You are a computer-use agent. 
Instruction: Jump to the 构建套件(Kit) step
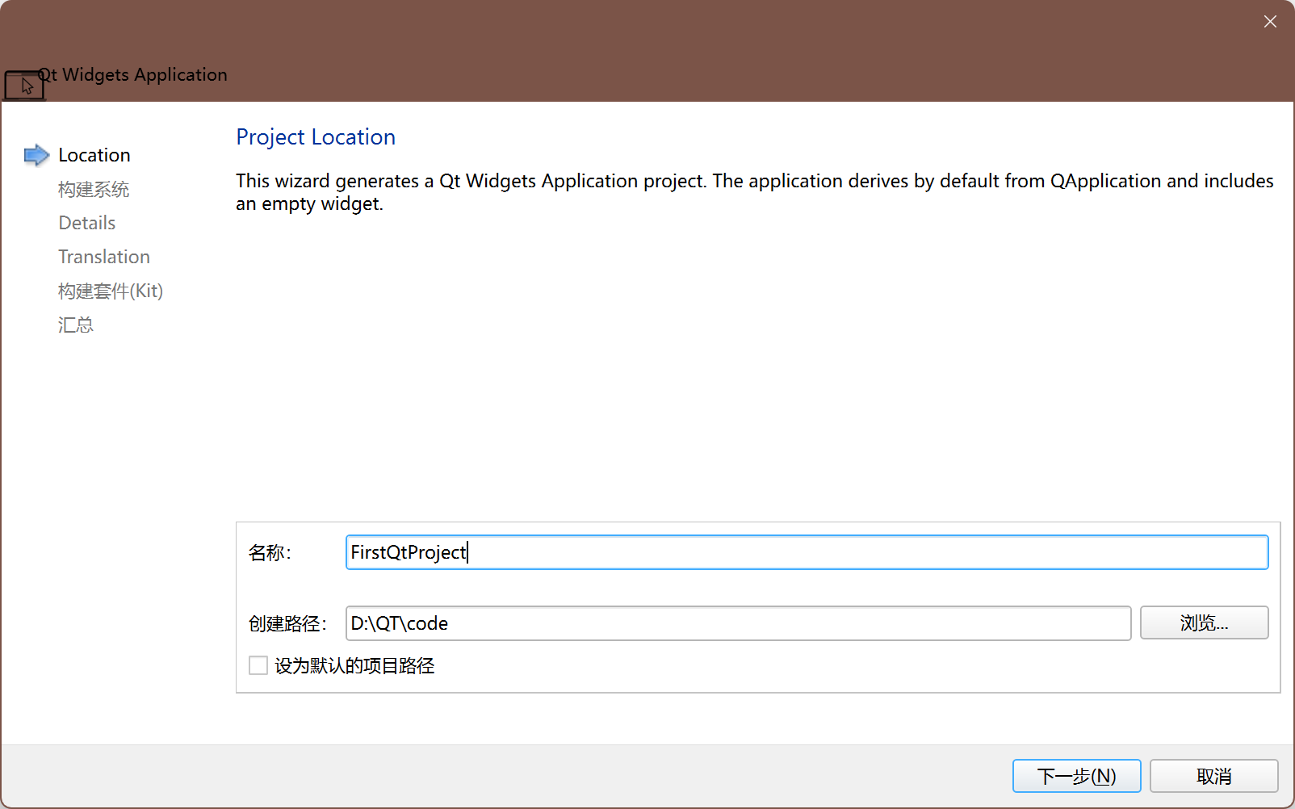point(111,291)
